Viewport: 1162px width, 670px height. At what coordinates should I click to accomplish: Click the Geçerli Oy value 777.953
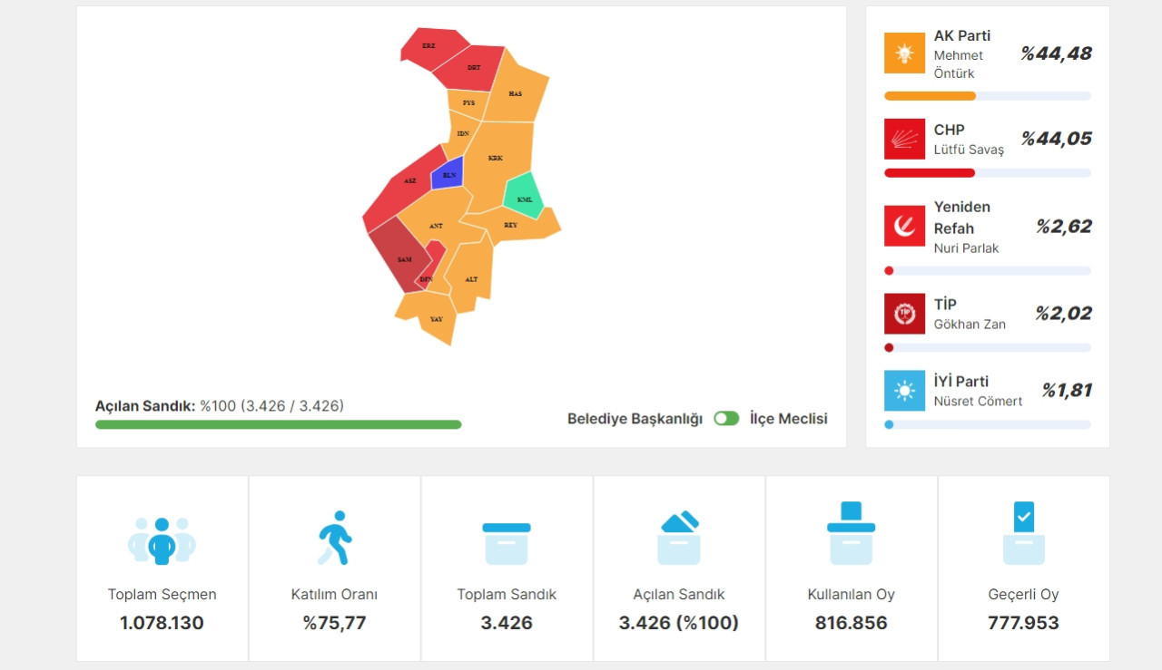pos(1024,623)
